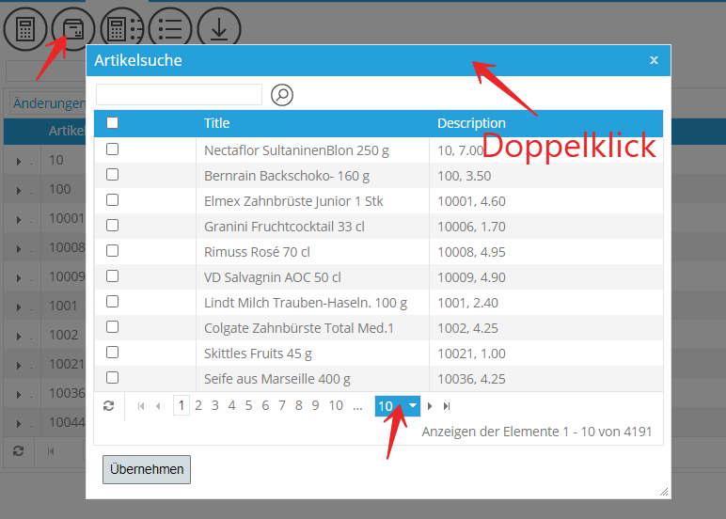Check the Elmex Zahnbrüste Junior 1 Stk row

coord(112,200)
